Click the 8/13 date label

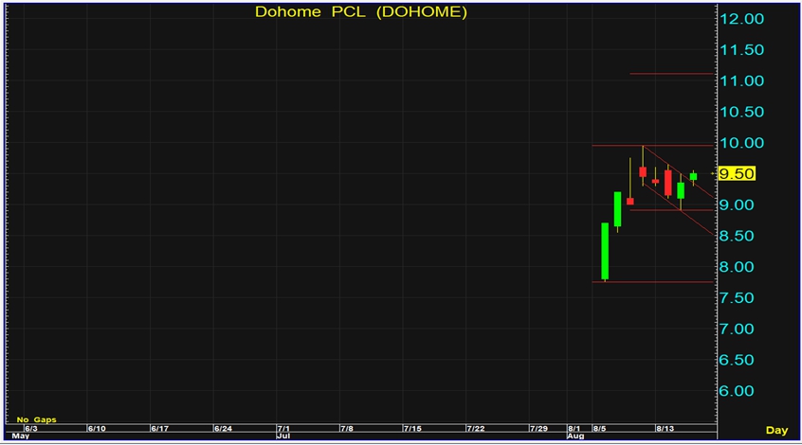pos(665,429)
